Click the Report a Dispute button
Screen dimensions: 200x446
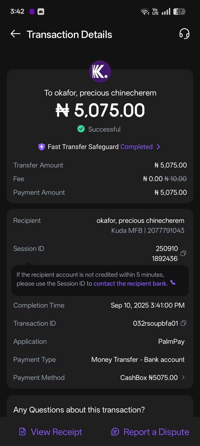pos(150,432)
